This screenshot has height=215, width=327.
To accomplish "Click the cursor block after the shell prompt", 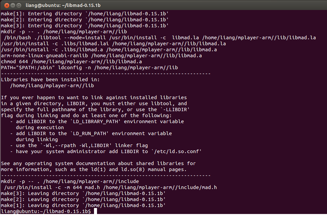I will (x=96, y=211).
